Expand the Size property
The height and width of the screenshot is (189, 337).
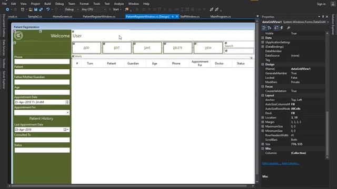pyautogui.click(x=263, y=144)
